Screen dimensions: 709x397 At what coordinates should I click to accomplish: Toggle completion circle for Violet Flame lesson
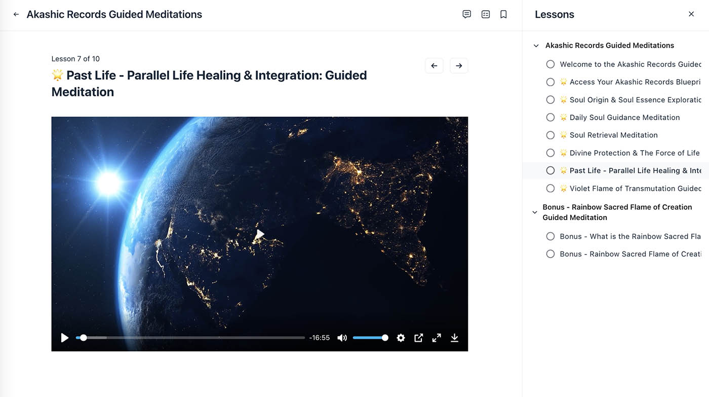[x=550, y=188]
